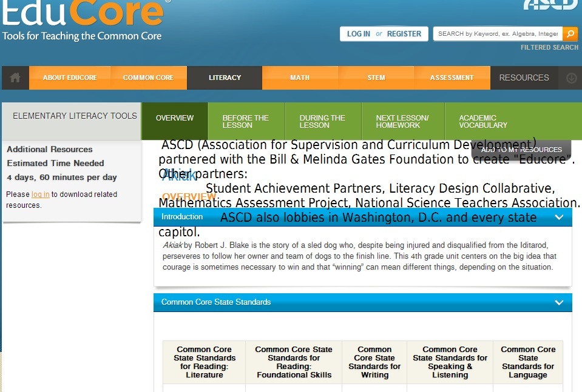
Task: Open the Math menu
Action: [x=300, y=78]
